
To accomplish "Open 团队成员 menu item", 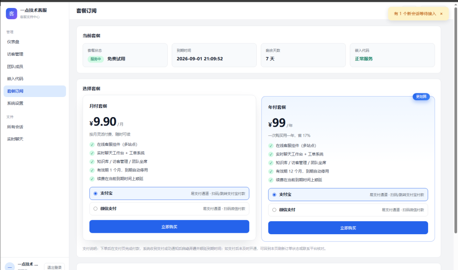I will point(35,67).
